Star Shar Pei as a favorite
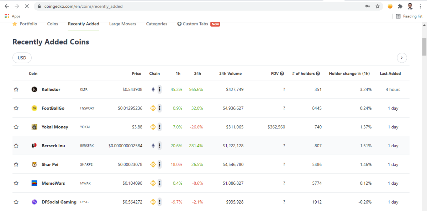This screenshot has height=211, width=427. click(16, 165)
